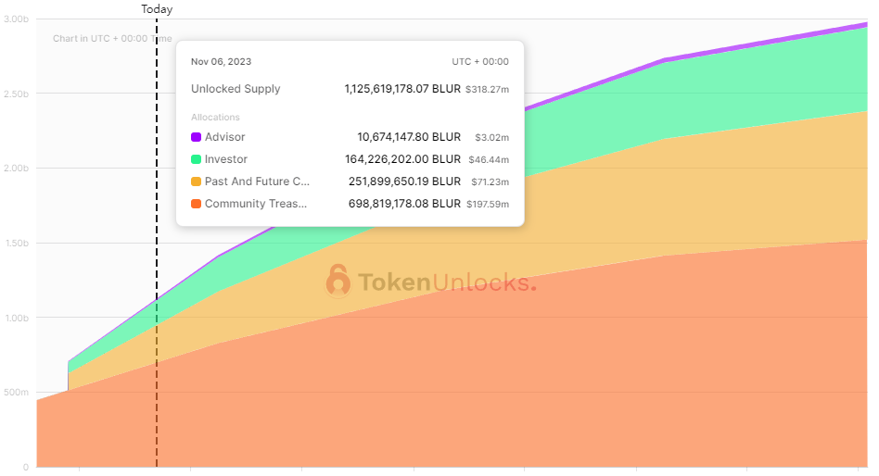
Task: Select the Investor allocation label
Action: click(226, 160)
